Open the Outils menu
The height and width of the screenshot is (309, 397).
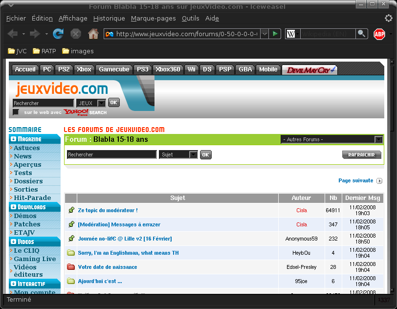tap(190, 19)
